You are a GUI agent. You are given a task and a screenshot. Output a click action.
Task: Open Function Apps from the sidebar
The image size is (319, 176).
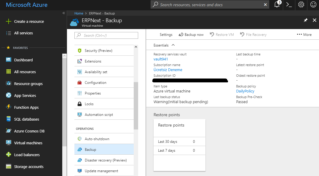click(26, 107)
